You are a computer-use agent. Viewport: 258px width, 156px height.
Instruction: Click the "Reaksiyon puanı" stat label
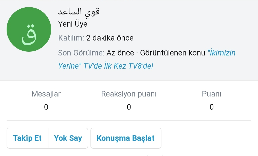coord(129,94)
